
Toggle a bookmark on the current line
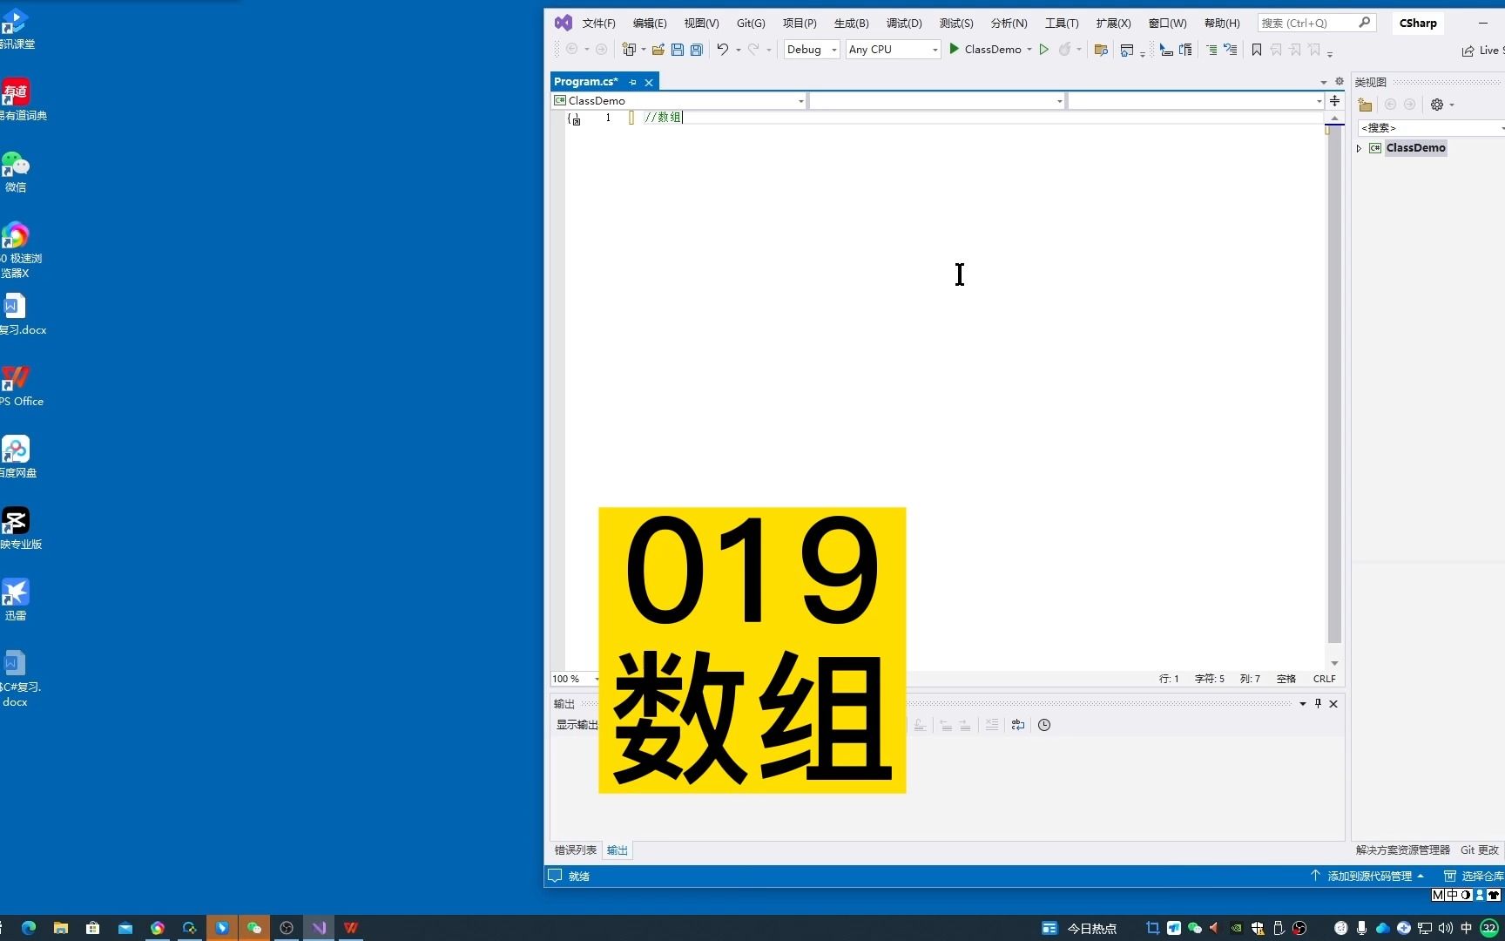click(x=1255, y=50)
